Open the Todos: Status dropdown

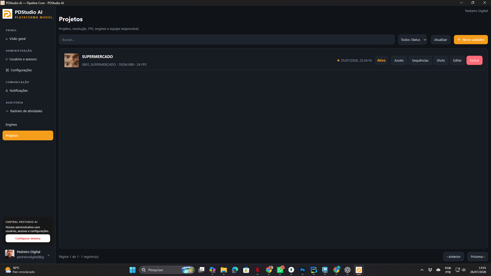[412, 40]
